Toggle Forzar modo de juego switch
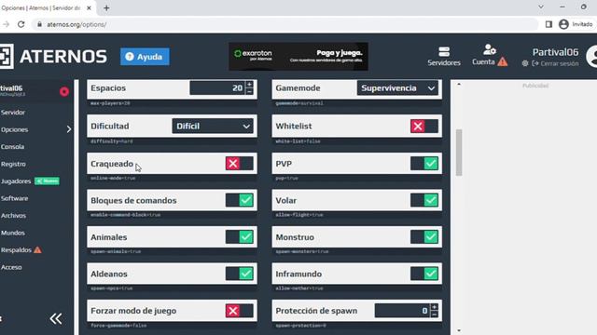Screen dimensions: 597x335 click(239, 311)
